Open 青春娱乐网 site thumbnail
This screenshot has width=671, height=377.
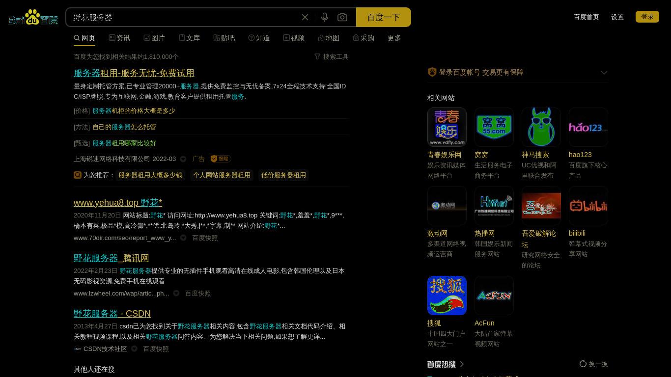[447, 127]
